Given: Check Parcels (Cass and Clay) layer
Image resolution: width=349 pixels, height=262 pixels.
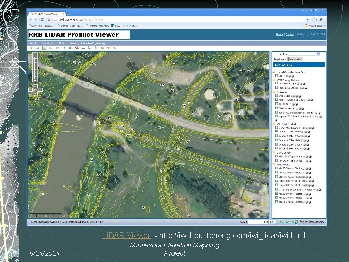Looking at the screenshot, I should coord(277,100).
